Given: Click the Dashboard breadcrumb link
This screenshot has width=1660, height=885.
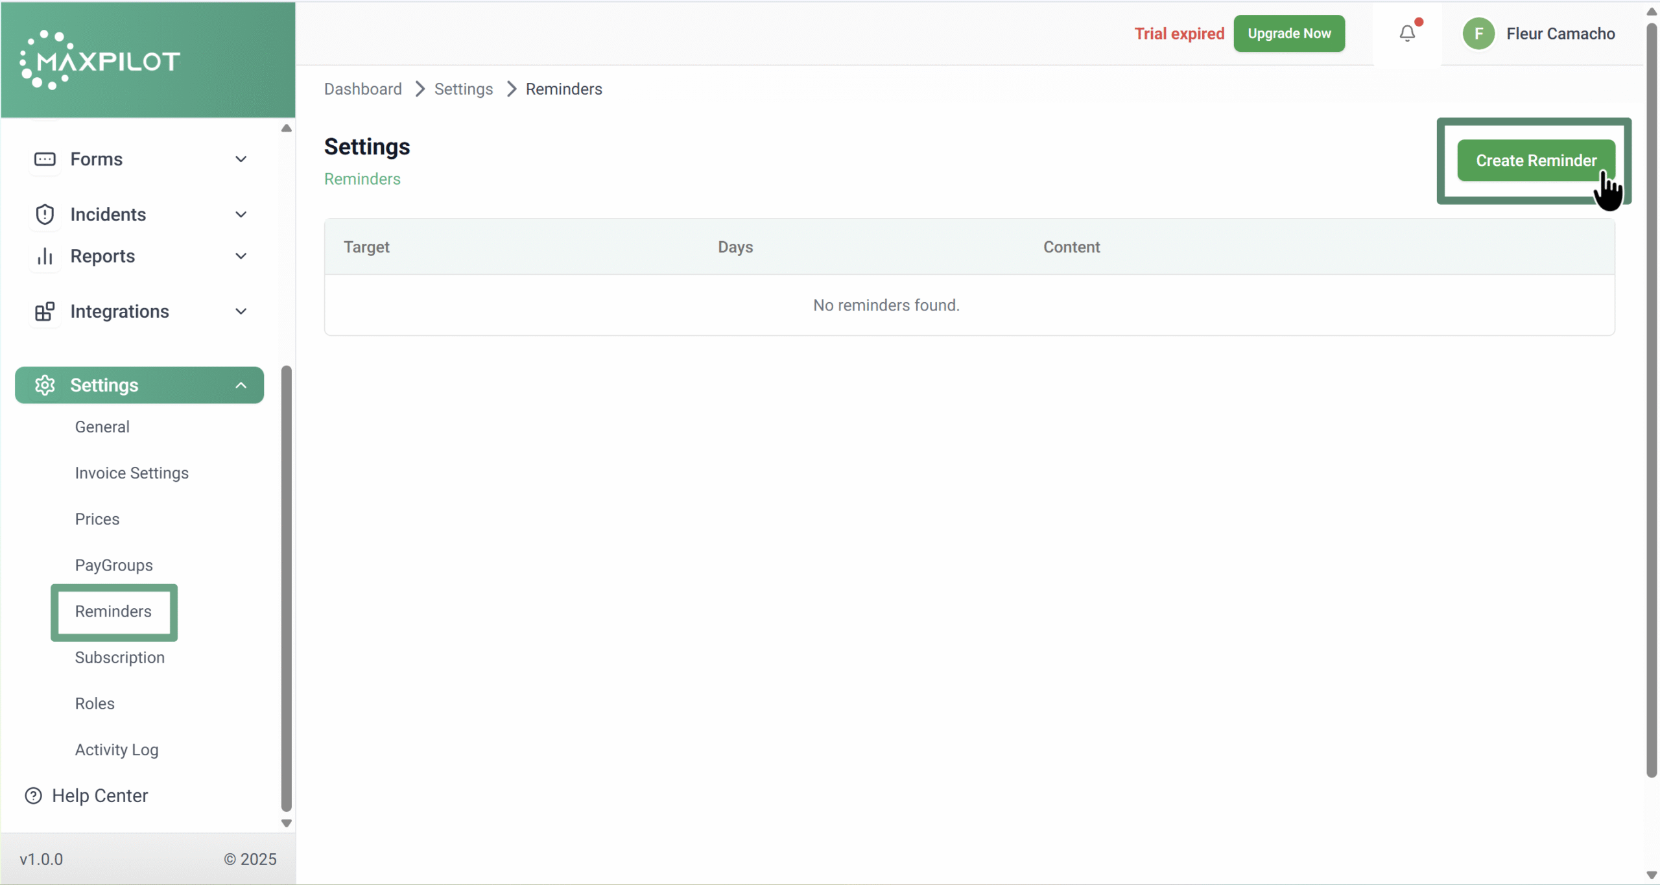Looking at the screenshot, I should tap(363, 89).
